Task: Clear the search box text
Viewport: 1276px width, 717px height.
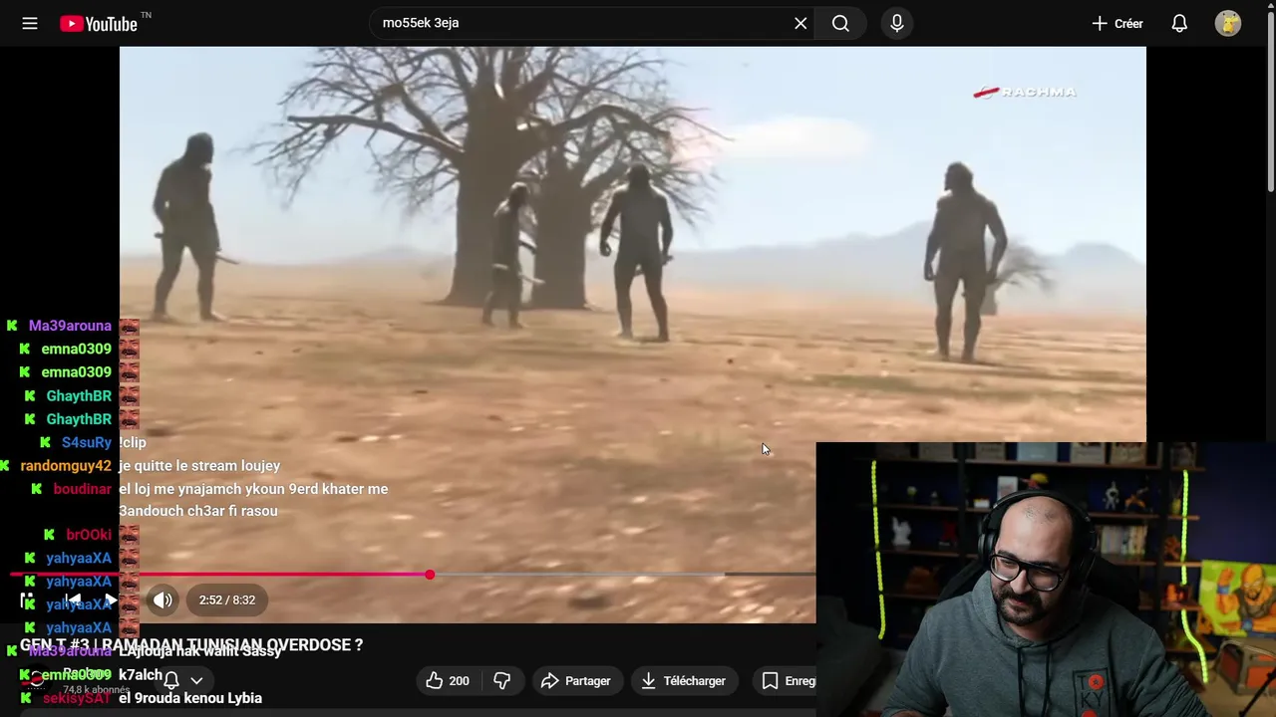Action: click(x=800, y=23)
